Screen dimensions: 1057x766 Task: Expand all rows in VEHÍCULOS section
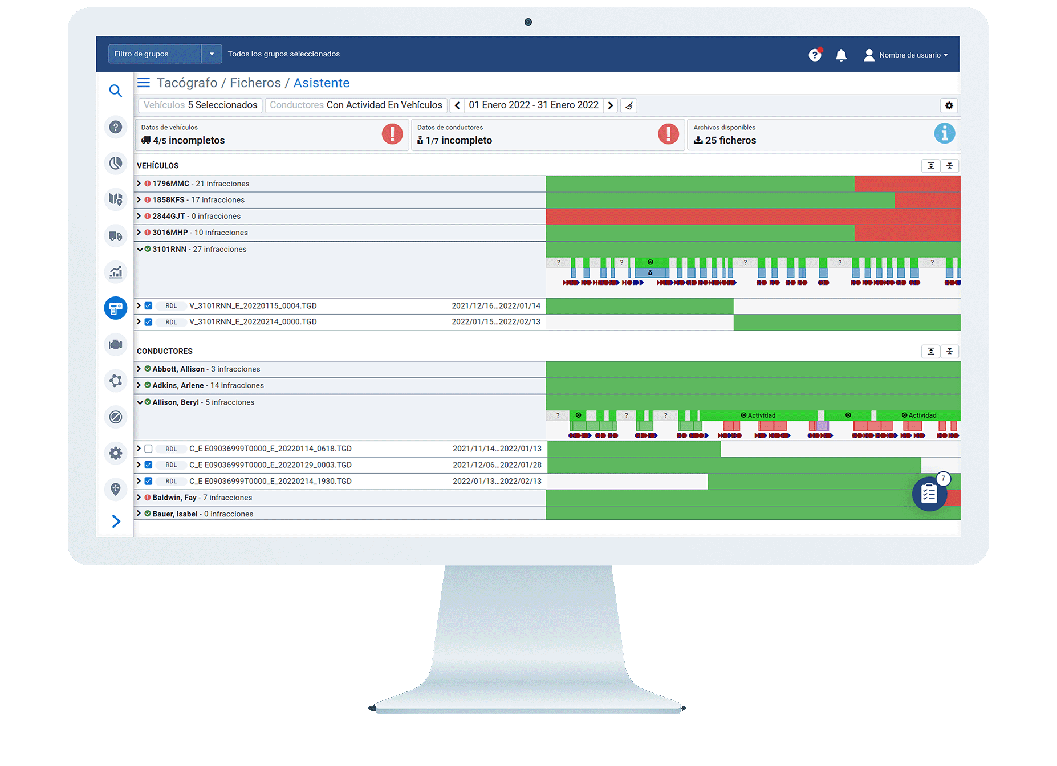(931, 166)
